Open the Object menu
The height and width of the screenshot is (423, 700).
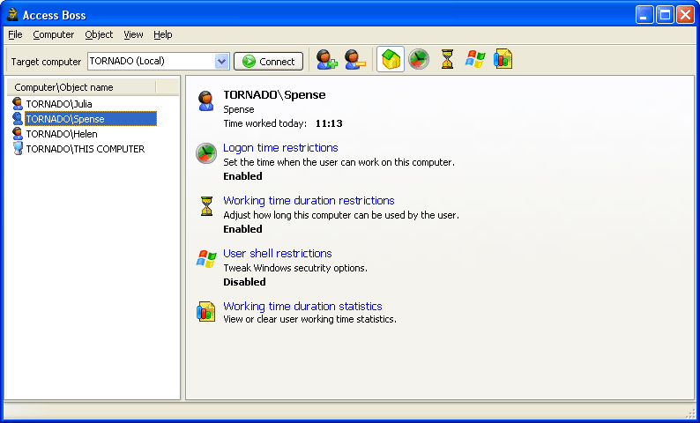point(99,34)
